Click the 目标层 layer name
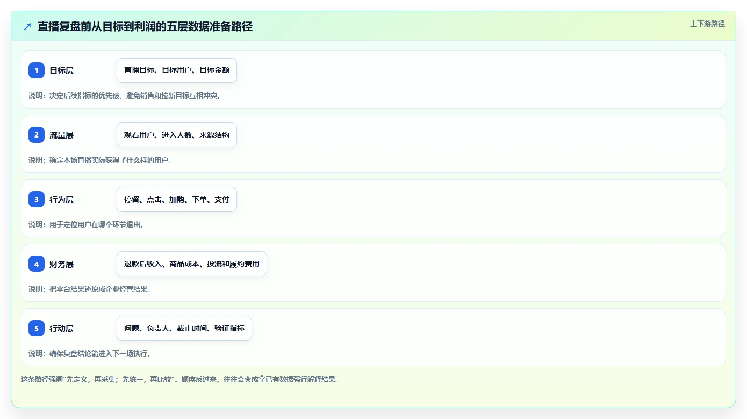The image size is (747, 419). coord(61,70)
